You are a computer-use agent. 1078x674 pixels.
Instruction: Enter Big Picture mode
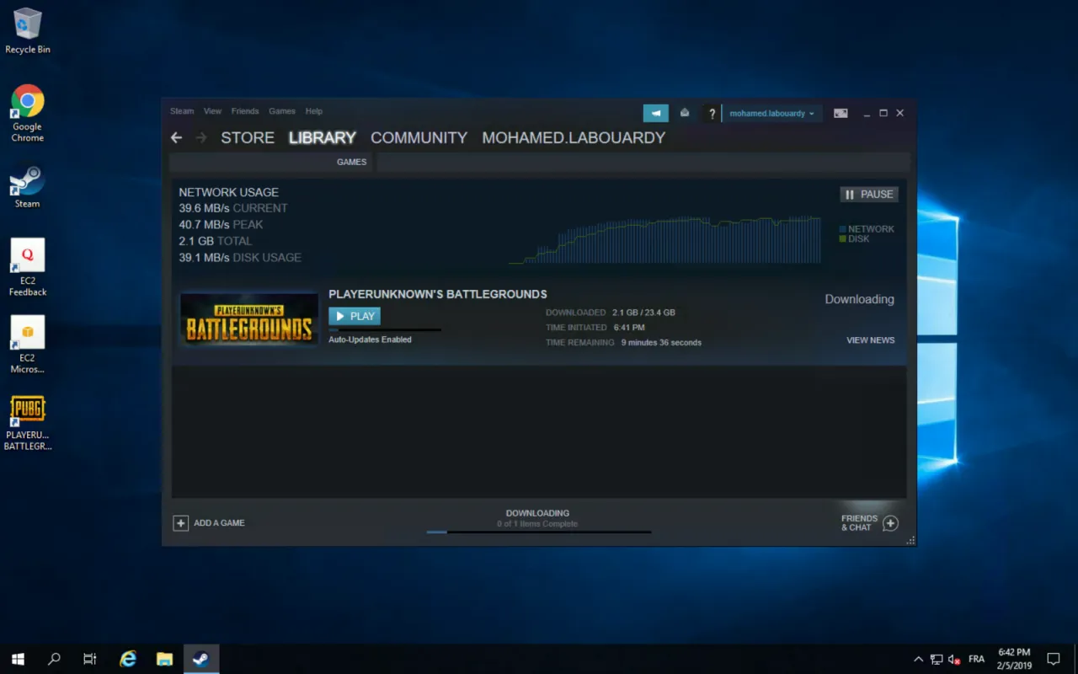[x=840, y=112]
